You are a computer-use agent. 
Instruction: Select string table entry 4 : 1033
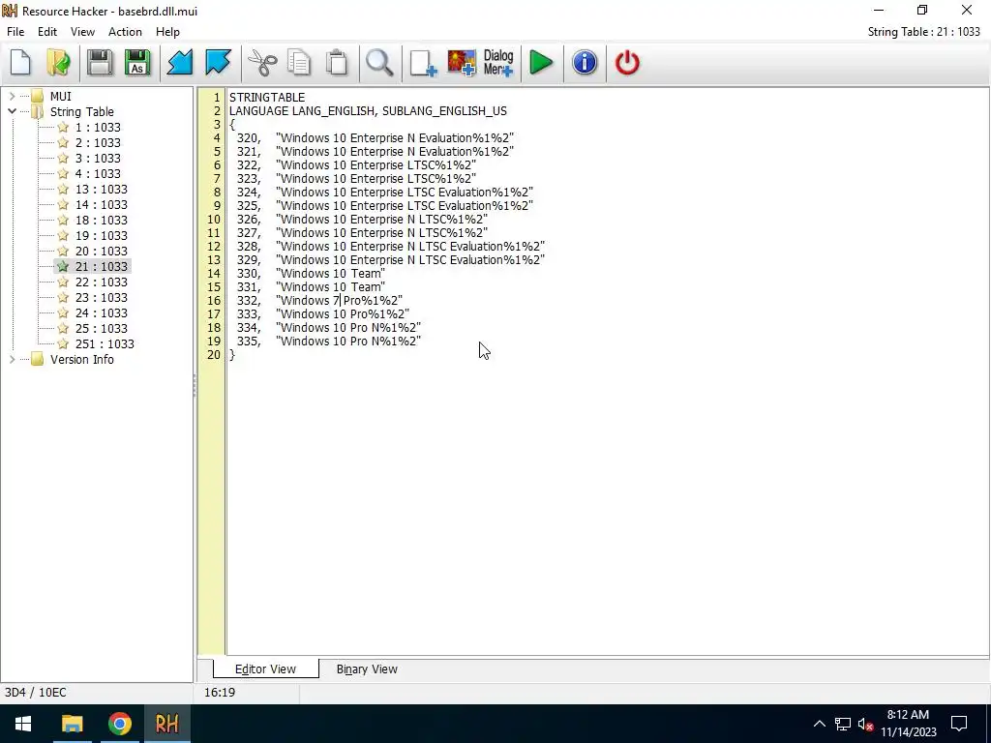point(98,174)
